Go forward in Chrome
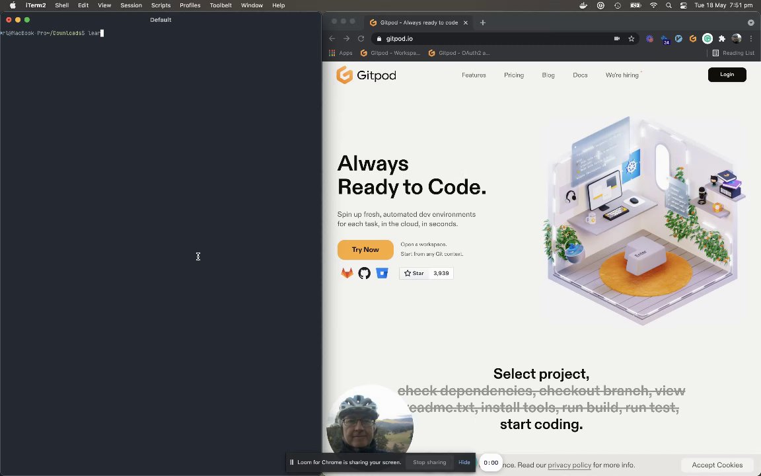The image size is (761, 476). coord(347,38)
